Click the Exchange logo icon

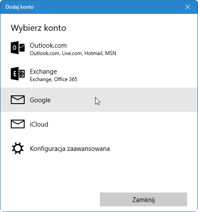coord(18,74)
